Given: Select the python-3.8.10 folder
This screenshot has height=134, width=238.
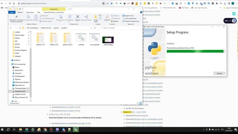Looking at the screenshot, I should 68,39.
